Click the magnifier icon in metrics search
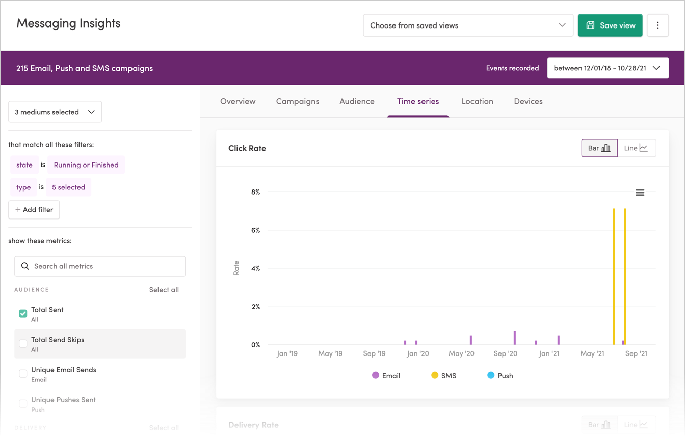 click(x=25, y=266)
